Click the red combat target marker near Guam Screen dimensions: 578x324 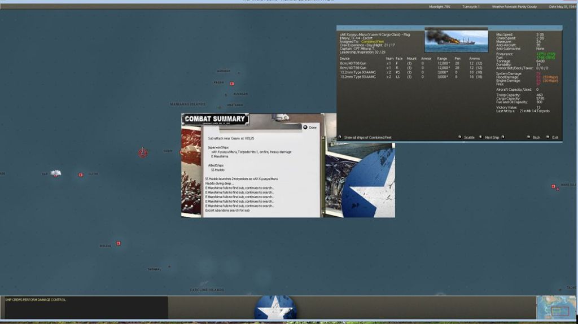click(143, 152)
